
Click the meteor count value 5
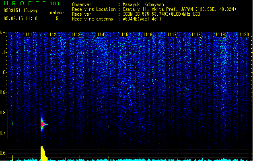[57, 19]
